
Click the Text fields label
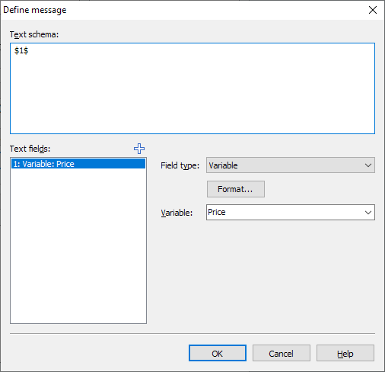30,149
